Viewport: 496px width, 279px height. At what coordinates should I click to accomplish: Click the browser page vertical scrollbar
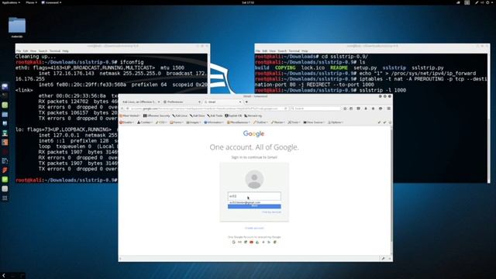[391, 190]
